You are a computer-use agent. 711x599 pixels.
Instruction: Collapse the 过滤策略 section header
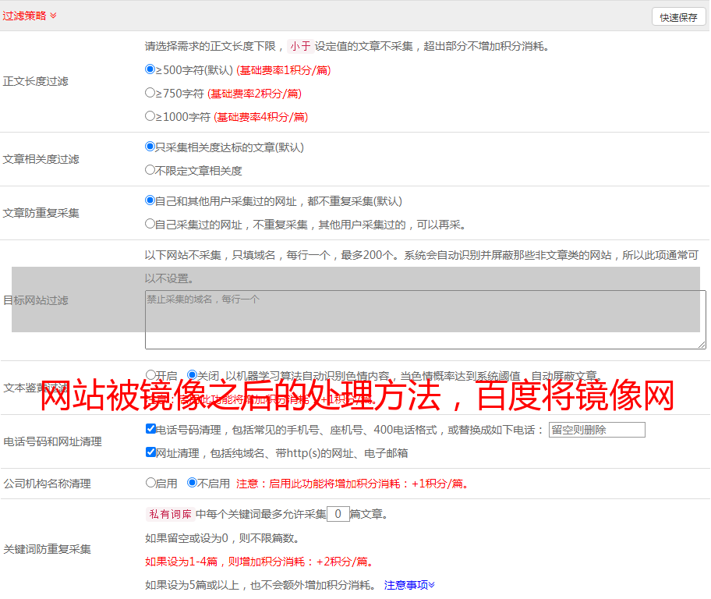click(30, 16)
